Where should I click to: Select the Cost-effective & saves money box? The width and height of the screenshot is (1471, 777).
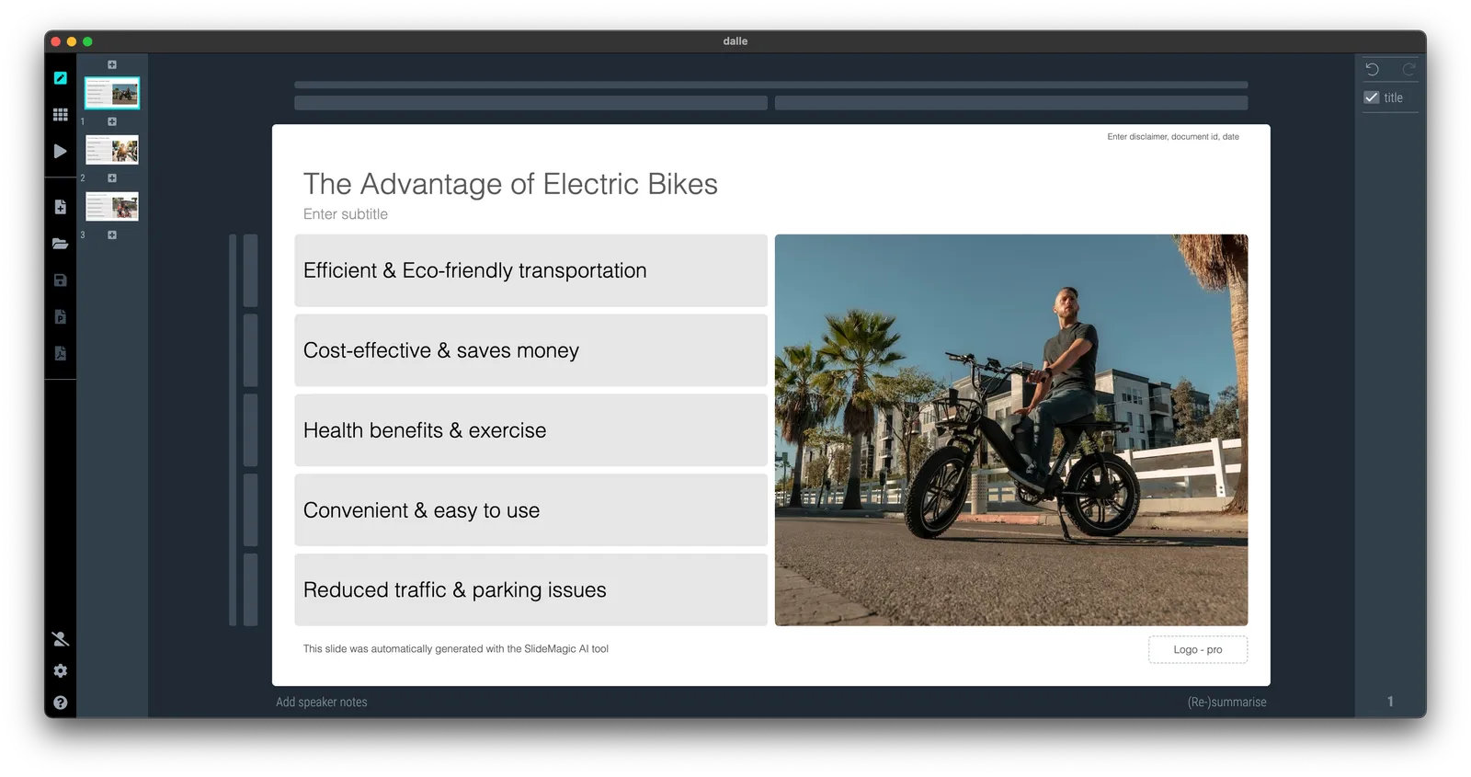(x=530, y=350)
